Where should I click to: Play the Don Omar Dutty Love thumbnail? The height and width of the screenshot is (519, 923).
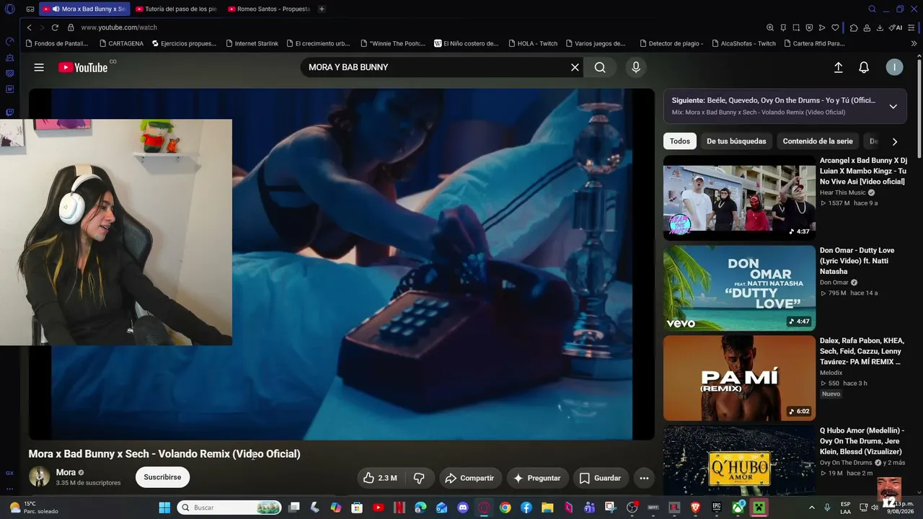(x=739, y=288)
